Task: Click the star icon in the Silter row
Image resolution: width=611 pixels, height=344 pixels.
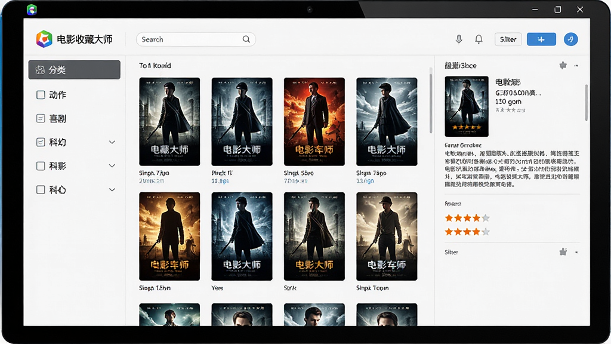Action: [x=563, y=252]
